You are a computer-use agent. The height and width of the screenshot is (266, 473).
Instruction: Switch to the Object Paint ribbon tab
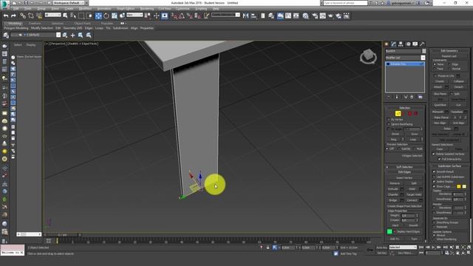pos(82,23)
